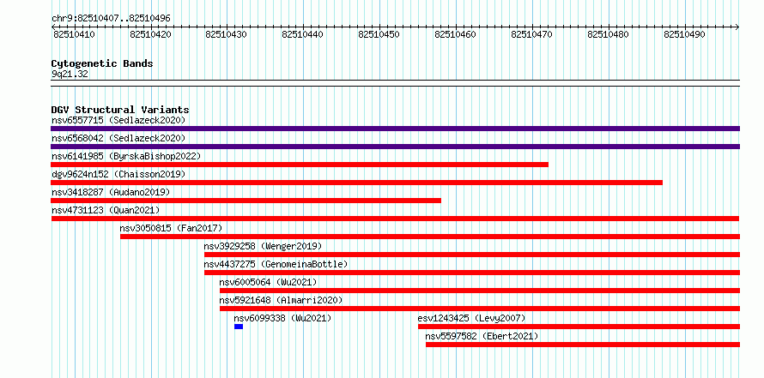Viewport: 764px width, 378px height.
Task: Click the red bar of nsv6005064
Action: [480, 291]
